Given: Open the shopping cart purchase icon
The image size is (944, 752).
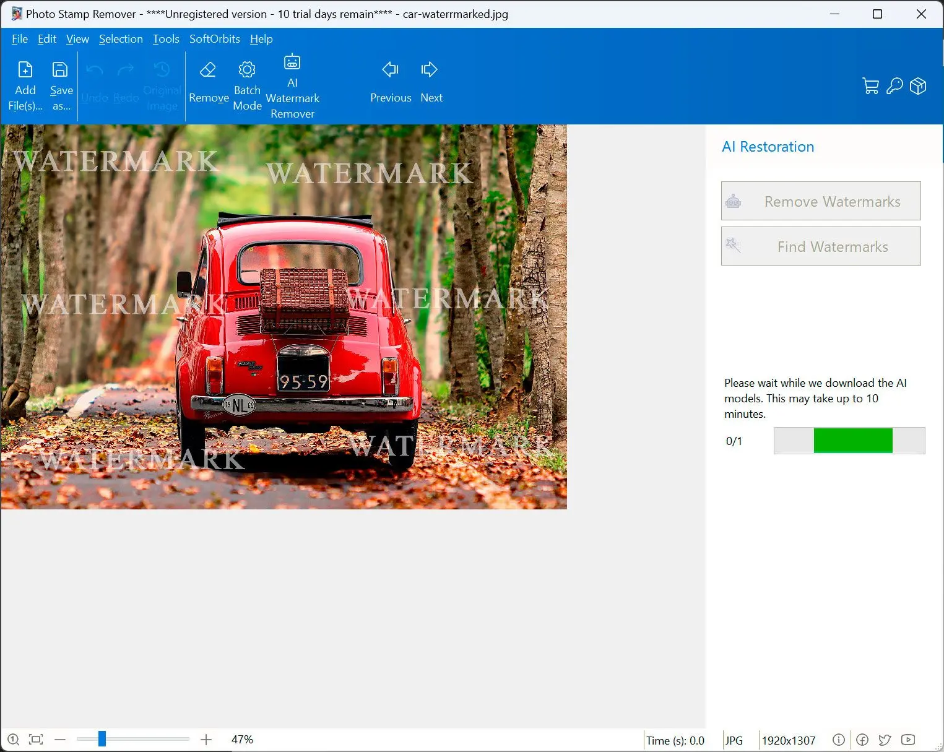Looking at the screenshot, I should [871, 86].
